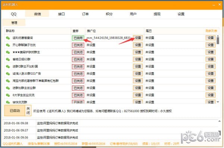Click the 关闭 button next to 已启动
Screen dimensions: 224x148
coord(28,111)
